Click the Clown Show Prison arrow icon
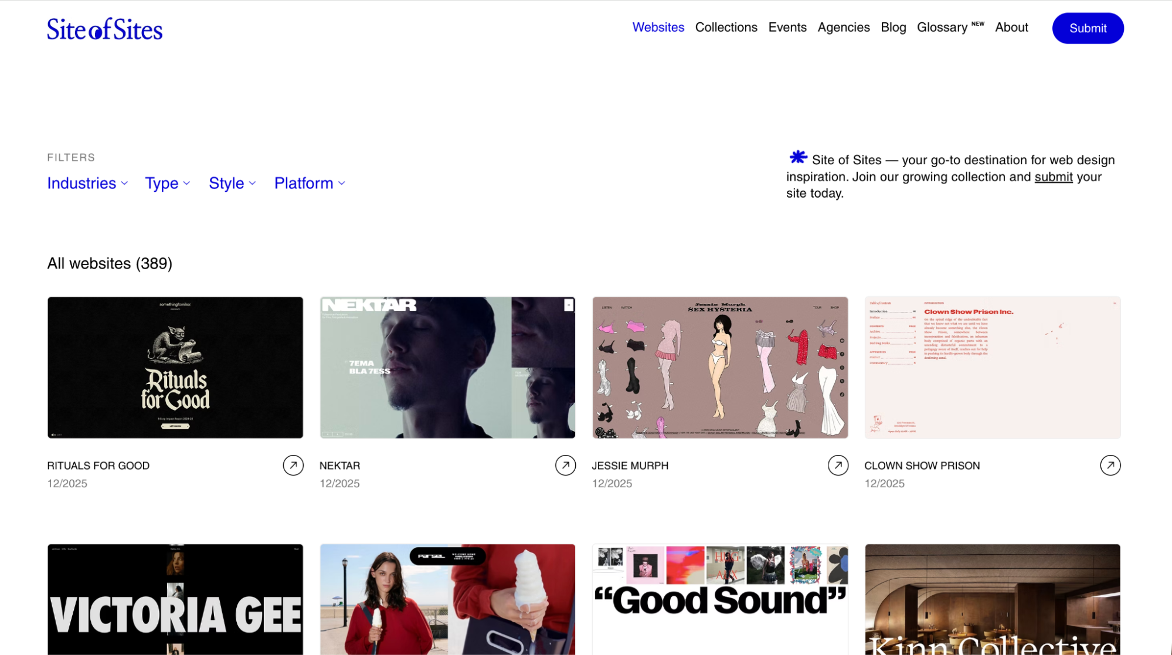This screenshot has height=655, width=1172. [x=1110, y=465]
